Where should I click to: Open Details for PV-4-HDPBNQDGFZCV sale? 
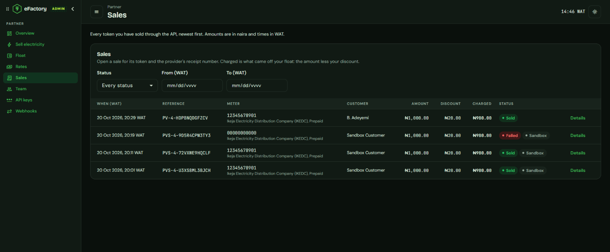578,118
